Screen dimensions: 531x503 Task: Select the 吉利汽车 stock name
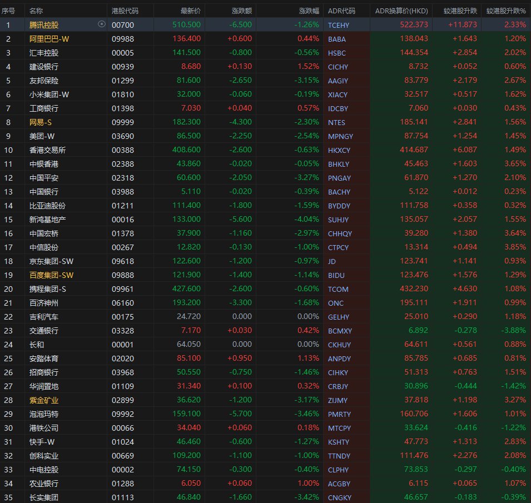click(x=44, y=316)
